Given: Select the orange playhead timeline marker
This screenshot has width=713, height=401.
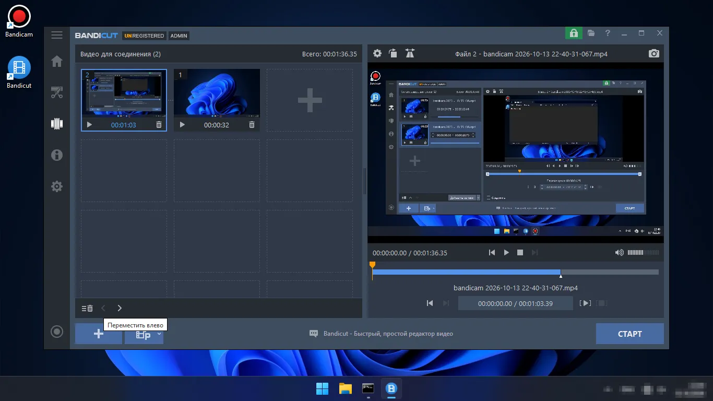Looking at the screenshot, I should (372, 265).
